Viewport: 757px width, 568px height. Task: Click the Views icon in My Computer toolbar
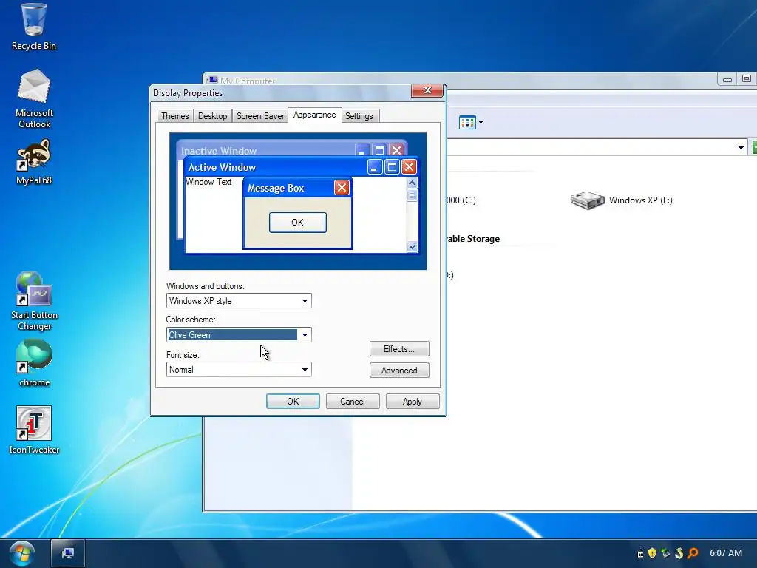[x=467, y=122]
